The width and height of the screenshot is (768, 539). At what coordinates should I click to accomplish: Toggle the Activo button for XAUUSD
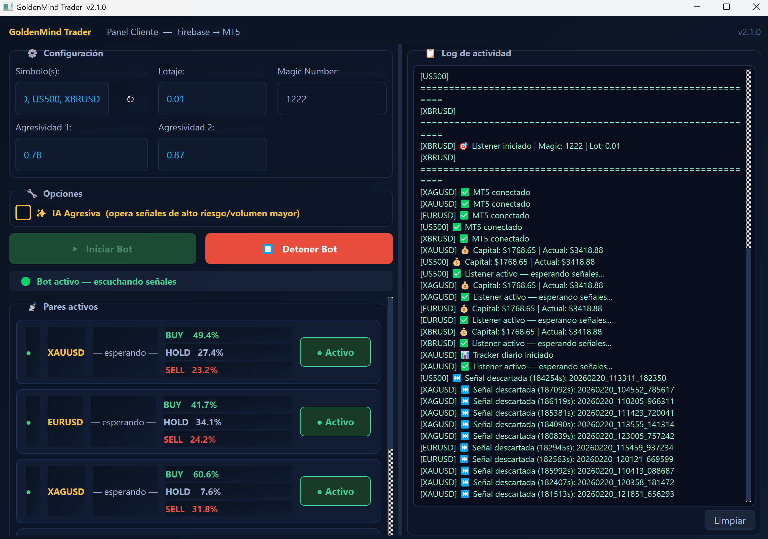coord(335,352)
